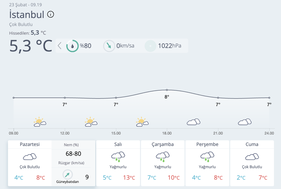Click the rainy cloud icon under Çarşamba
Viewport: 281px width, 189px height.
tap(162, 157)
